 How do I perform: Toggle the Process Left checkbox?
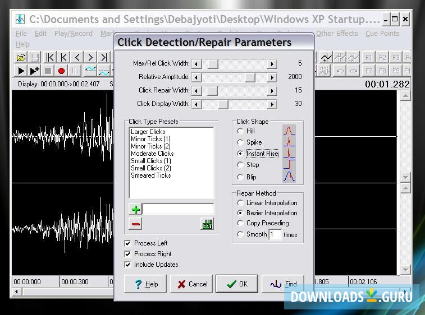coord(127,243)
